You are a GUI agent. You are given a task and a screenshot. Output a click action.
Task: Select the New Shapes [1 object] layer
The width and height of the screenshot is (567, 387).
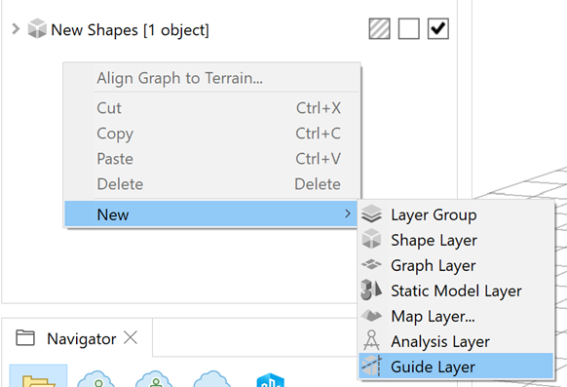130,30
